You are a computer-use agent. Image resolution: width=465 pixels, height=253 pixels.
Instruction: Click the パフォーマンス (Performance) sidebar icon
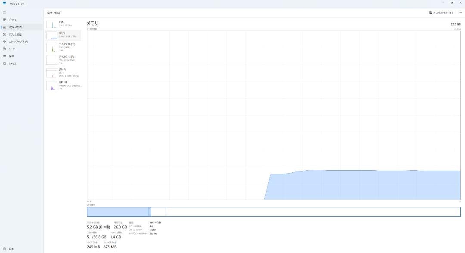pyautogui.click(x=4, y=27)
